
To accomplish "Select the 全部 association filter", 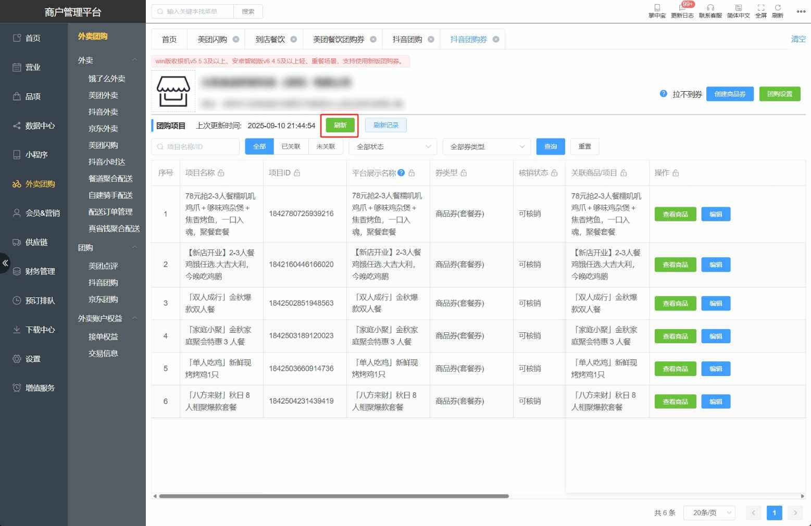I will coord(259,147).
